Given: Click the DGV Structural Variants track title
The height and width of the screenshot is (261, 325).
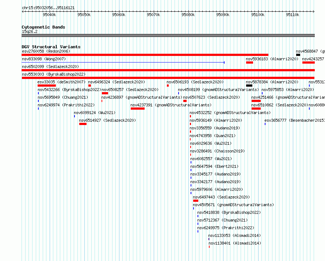Looking at the screenshot, I should 51,47.
